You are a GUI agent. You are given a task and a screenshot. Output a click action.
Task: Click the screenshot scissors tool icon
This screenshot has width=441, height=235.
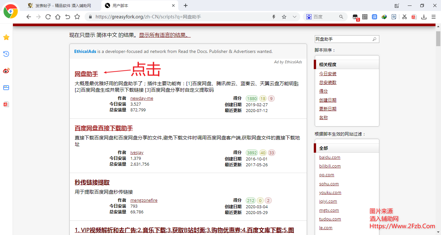point(404,16)
